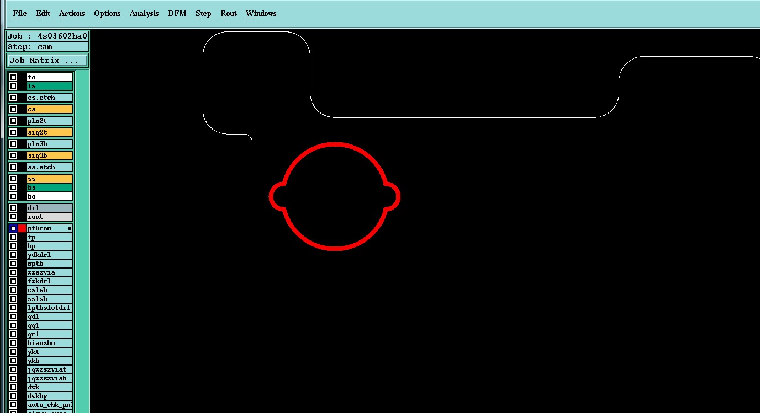The height and width of the screenshot is (413, 760).
Task: Click the Job Matrix ... button
Action: (x=47, y=60)
